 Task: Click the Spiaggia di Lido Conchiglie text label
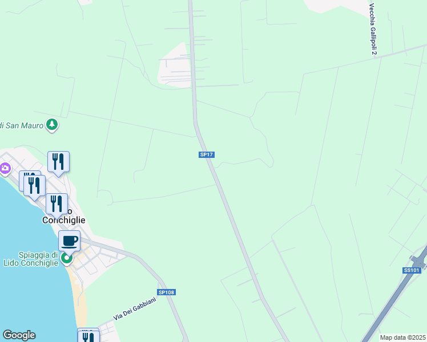click(31, 259)
